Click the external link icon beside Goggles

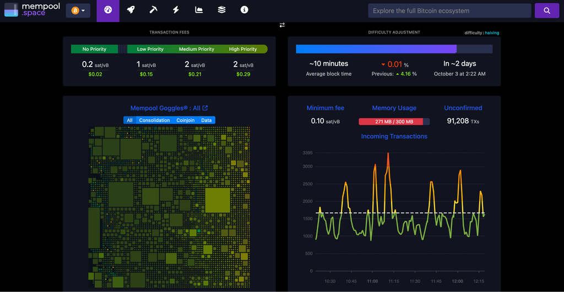[x=205, y=108]
